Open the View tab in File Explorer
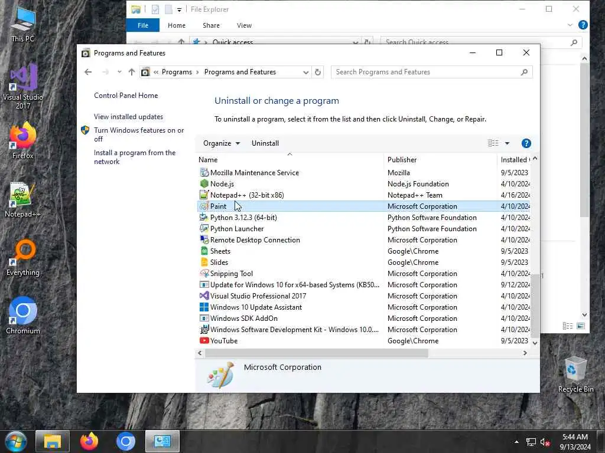This screenshot has width=605, height=453. 244,25
